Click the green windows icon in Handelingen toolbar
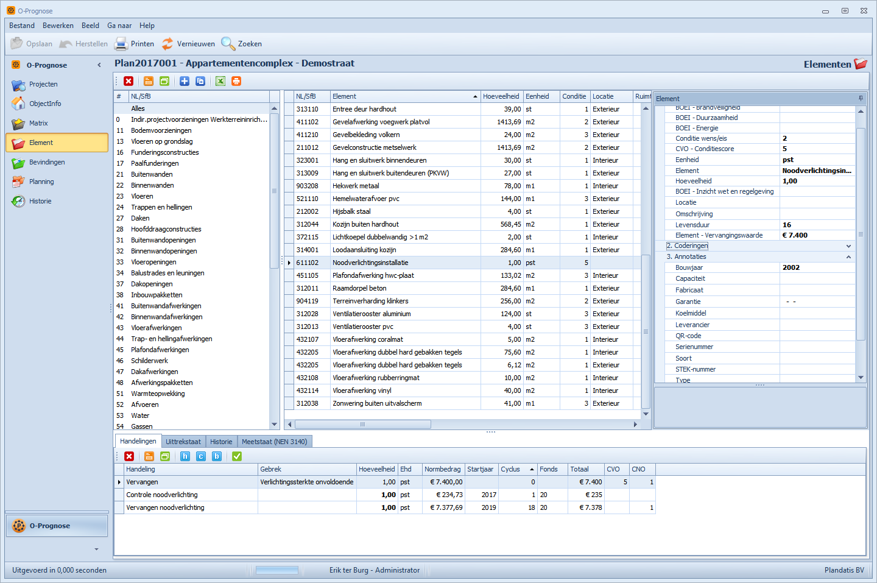877x583 pixels. [165, 456]
